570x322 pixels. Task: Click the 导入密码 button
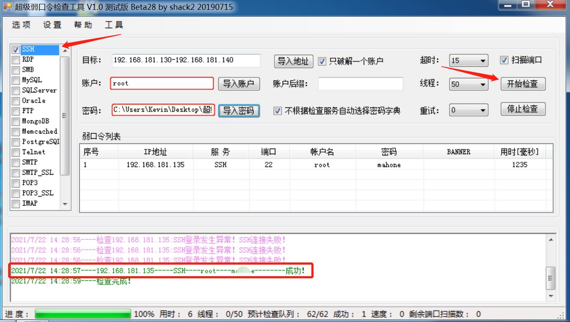point(239,110)
